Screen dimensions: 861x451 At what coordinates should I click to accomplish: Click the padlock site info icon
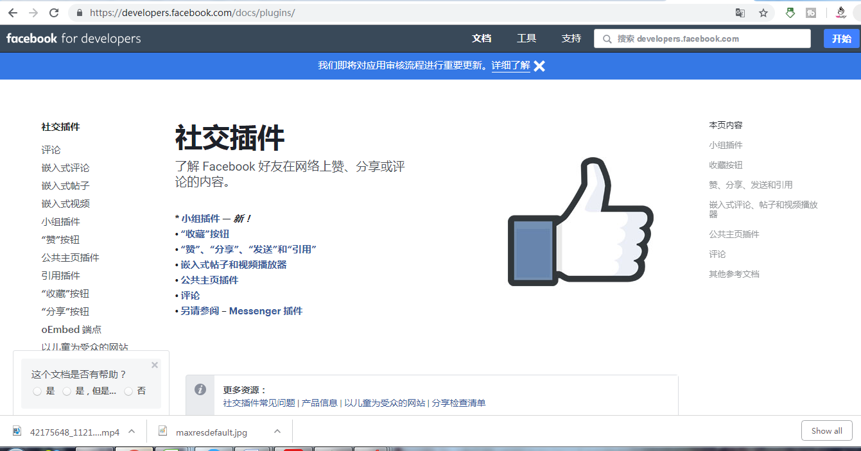(80, 13)
